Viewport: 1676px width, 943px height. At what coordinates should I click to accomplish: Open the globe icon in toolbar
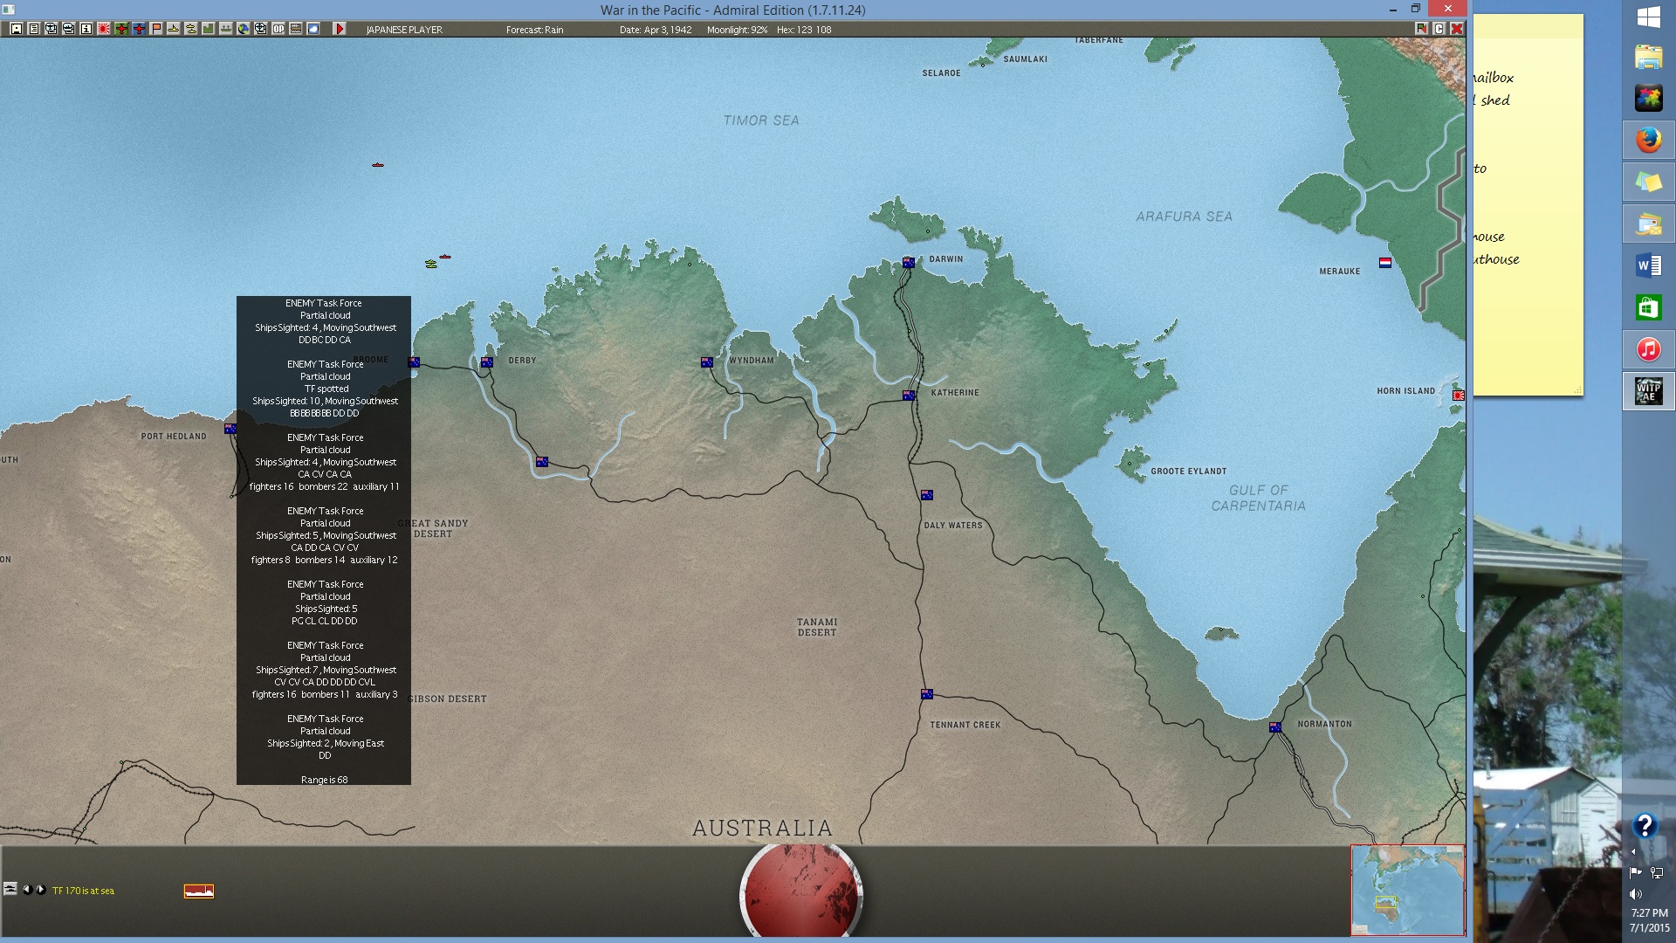point(244,29)
